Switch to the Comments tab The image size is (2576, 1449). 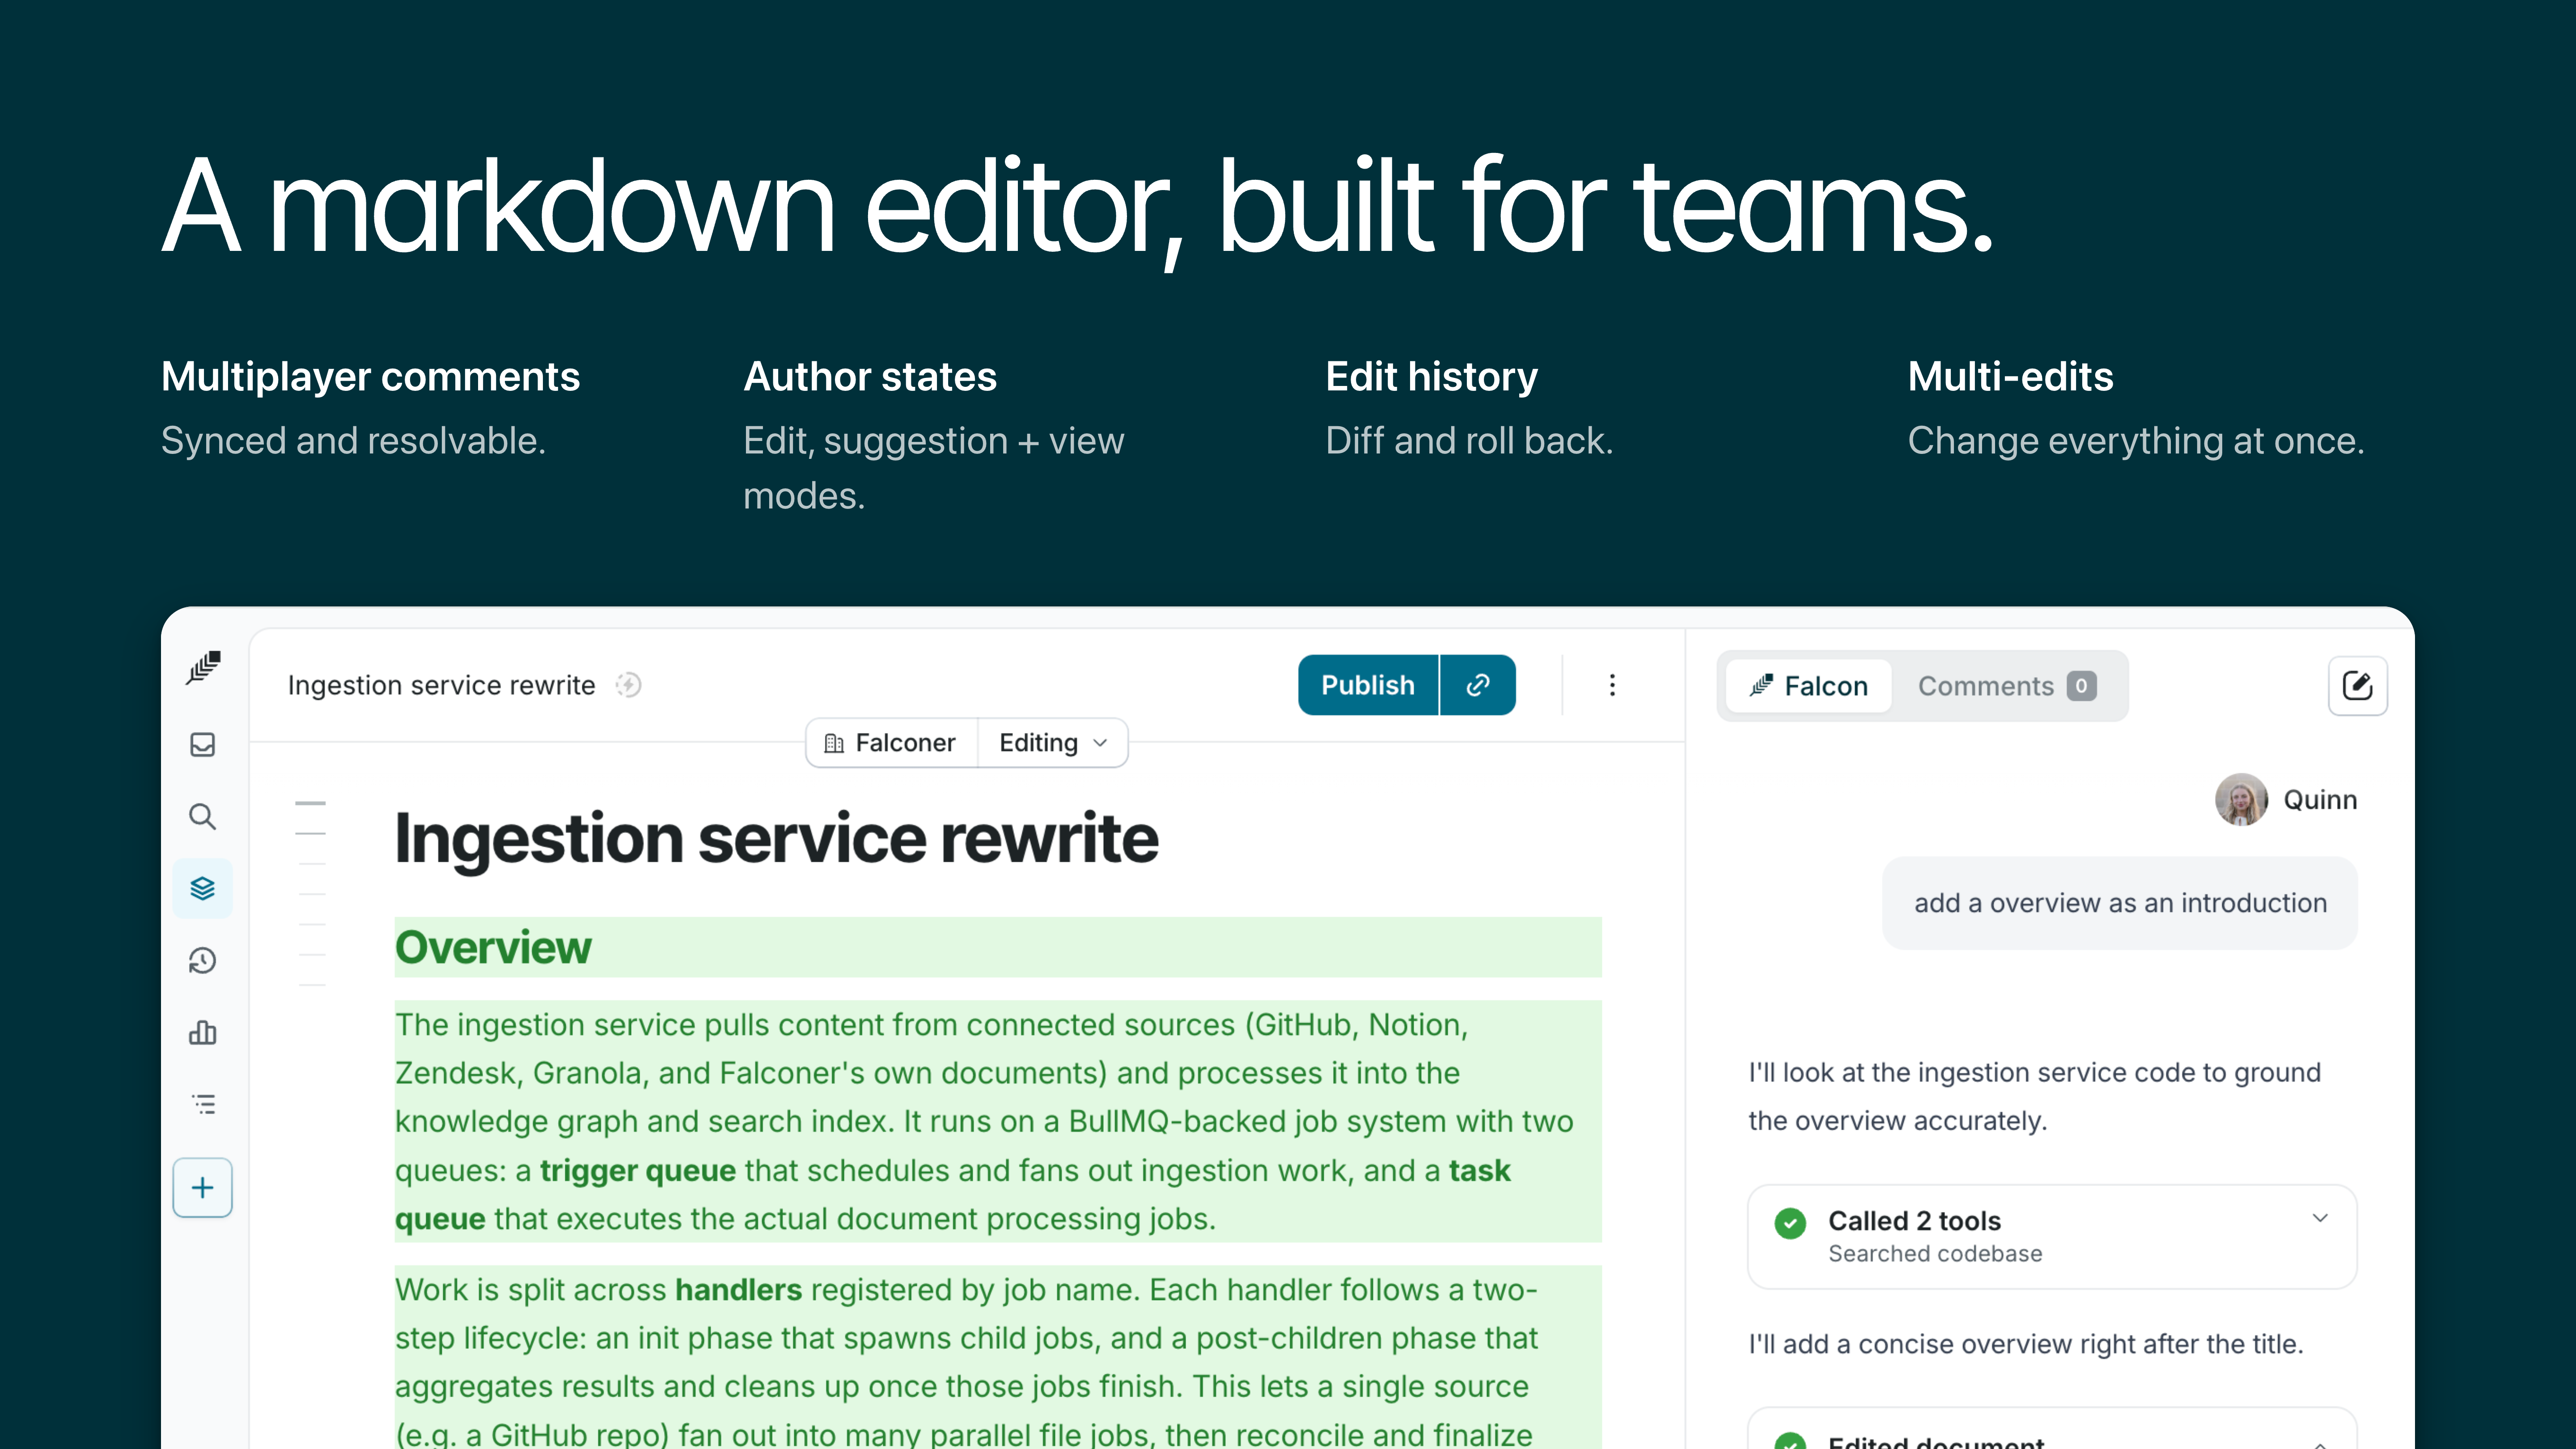2007,686
